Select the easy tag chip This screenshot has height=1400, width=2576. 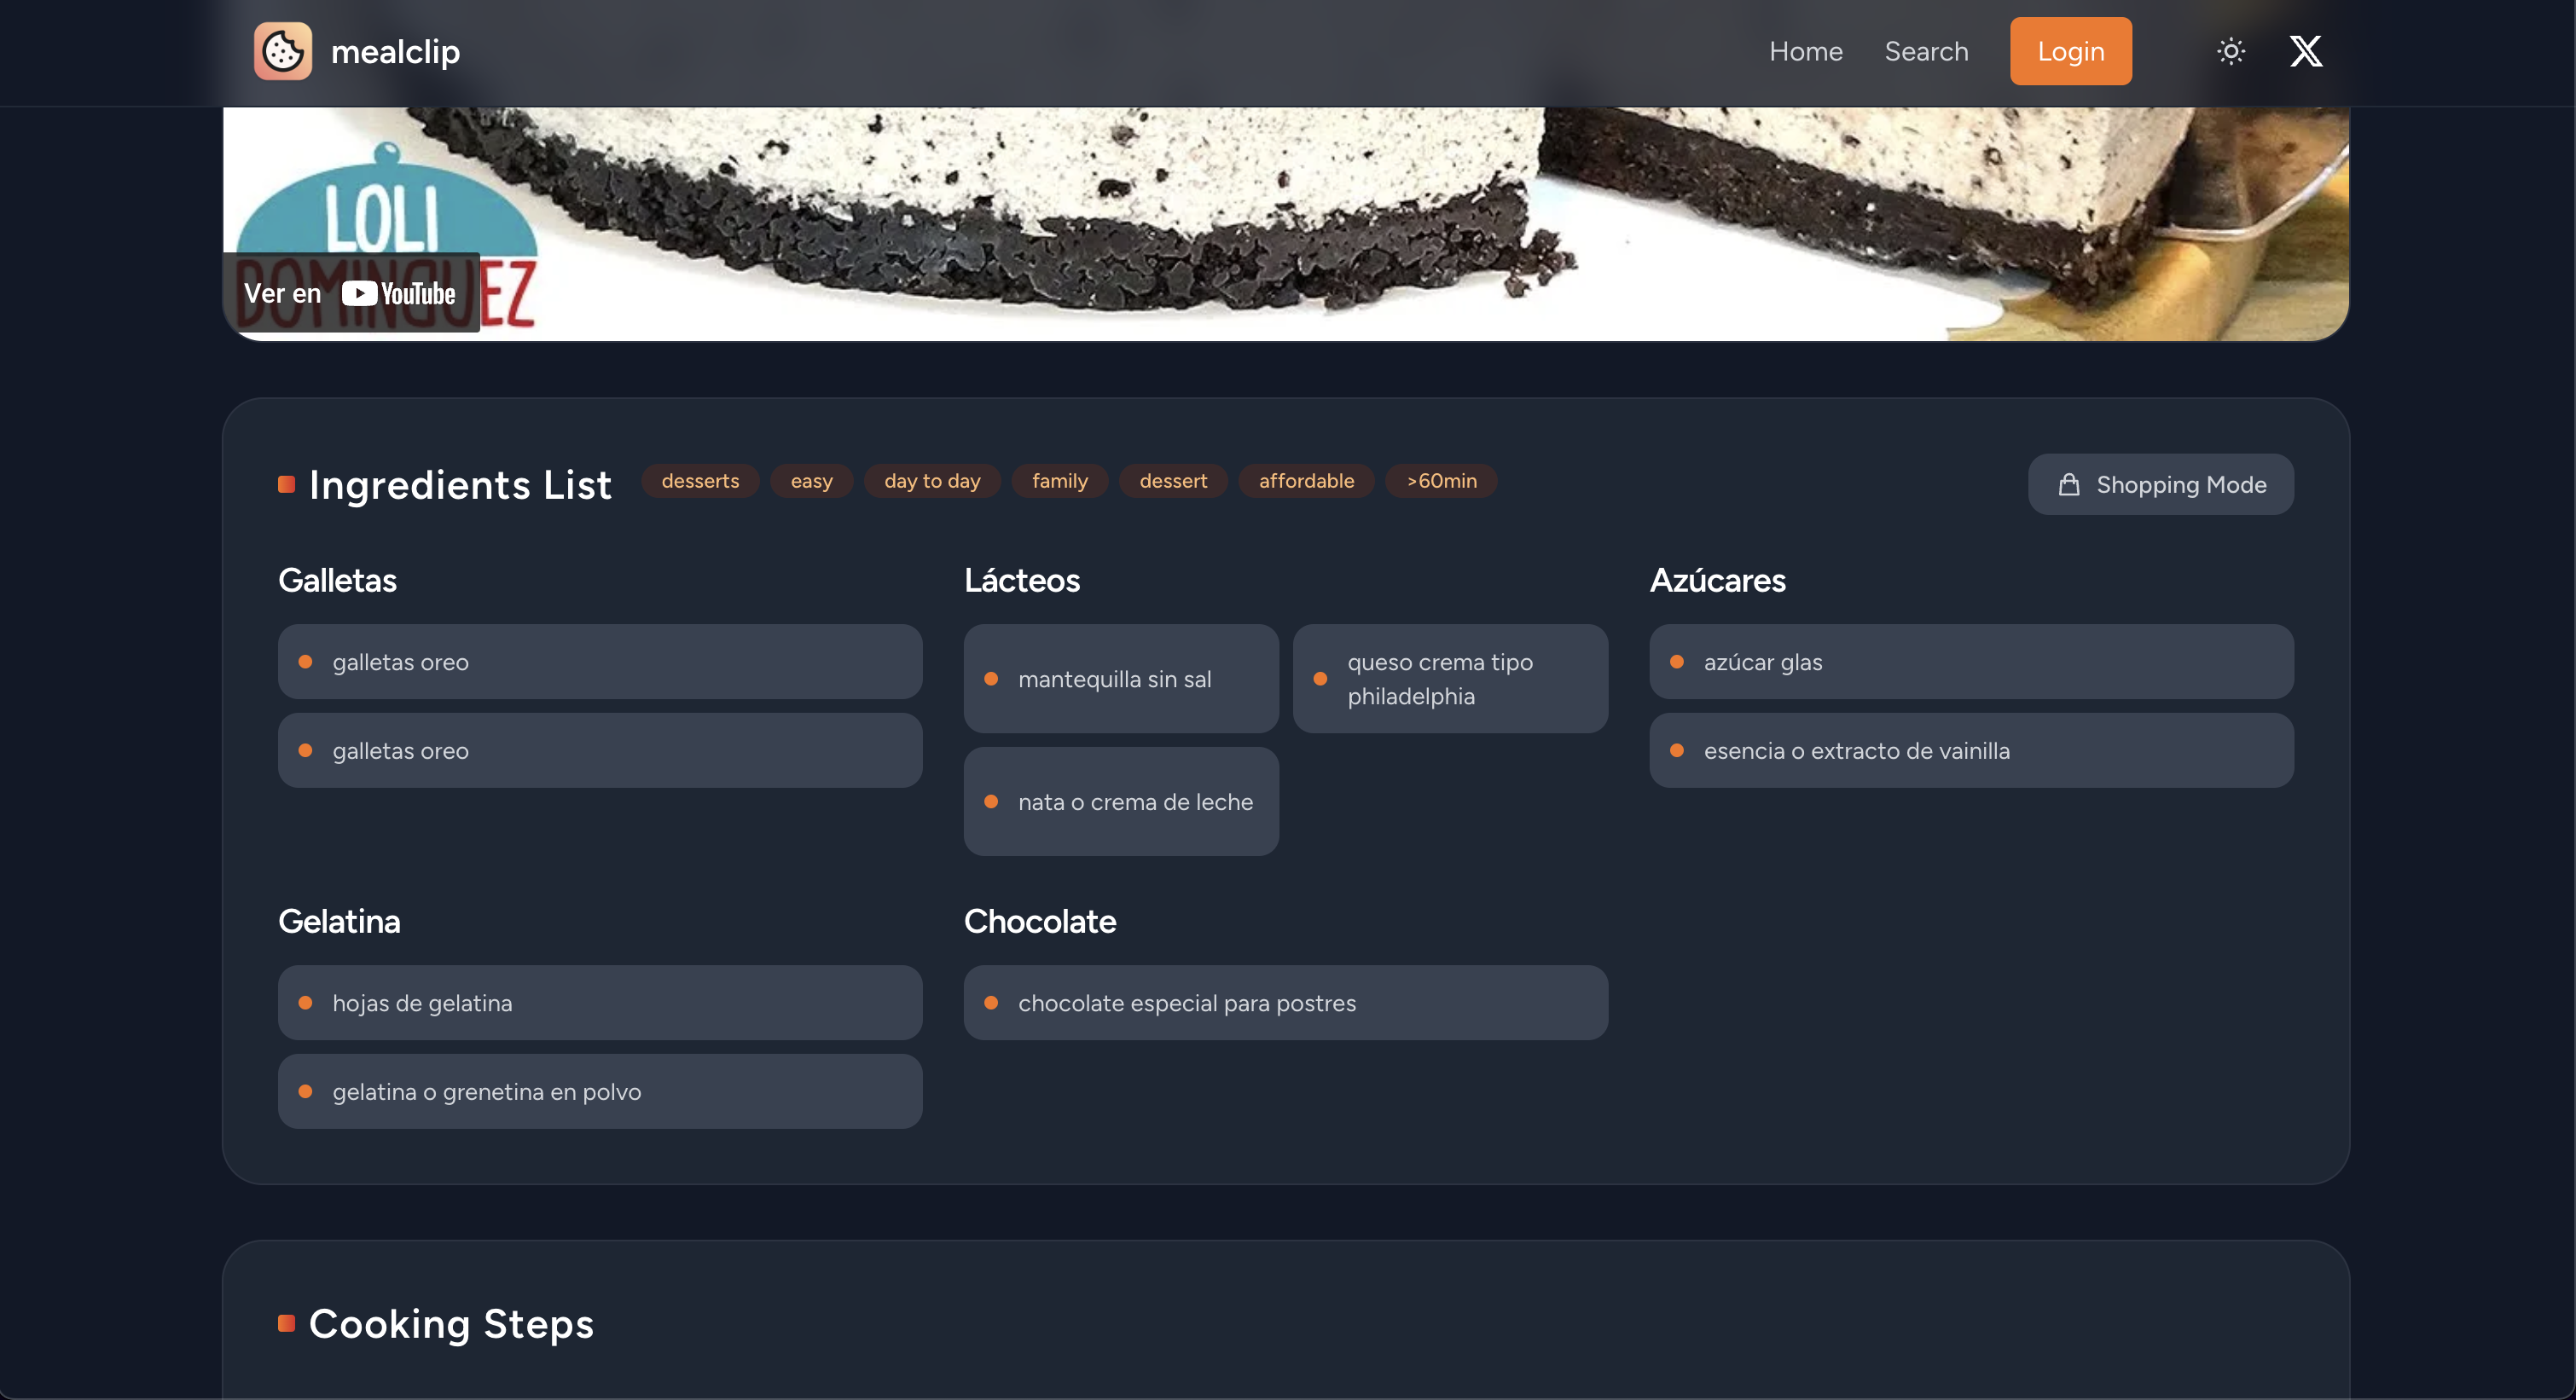point(810,481)
